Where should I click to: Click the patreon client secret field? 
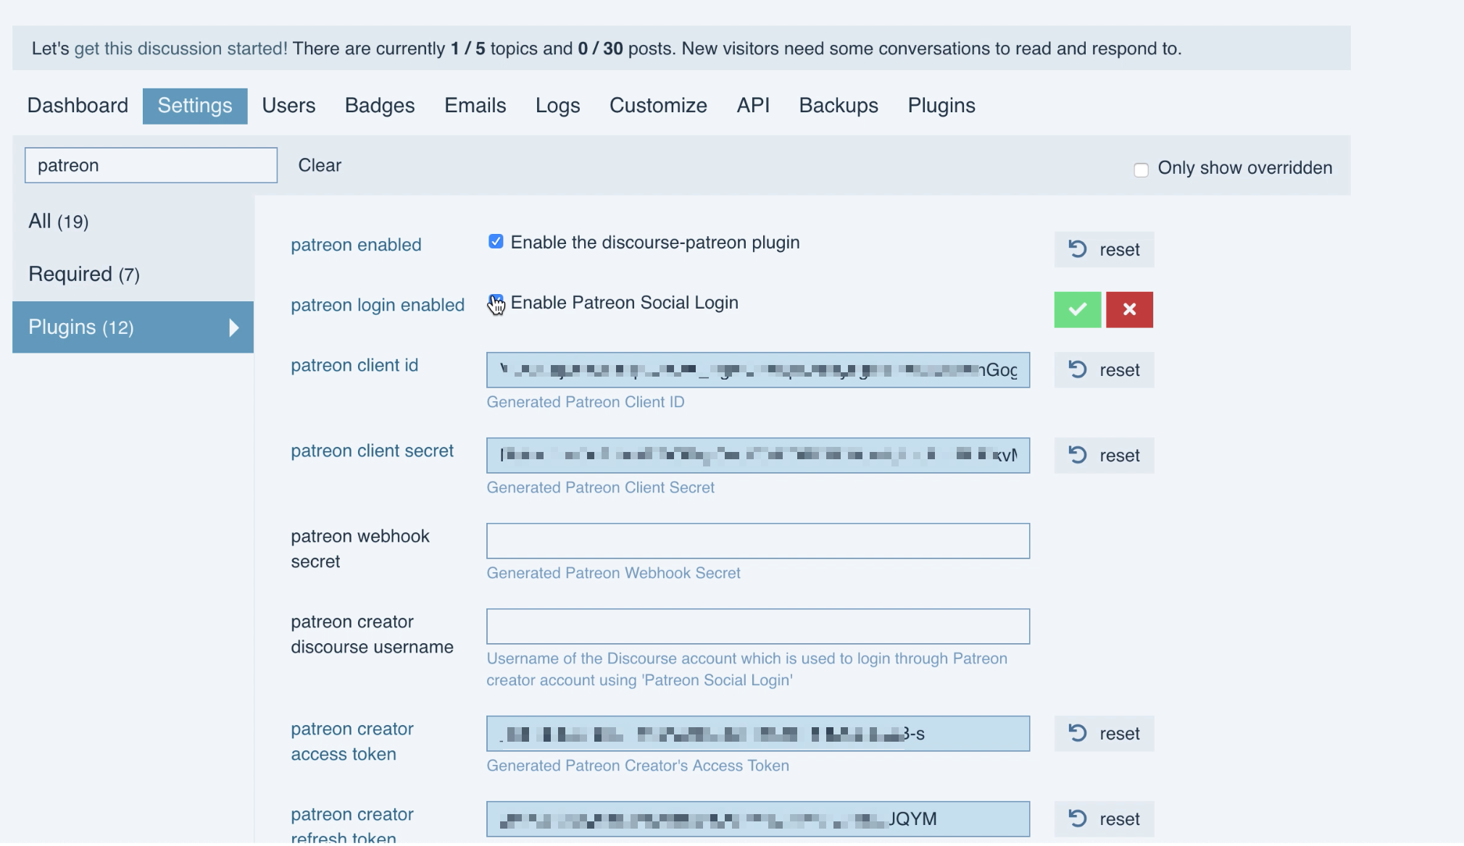758,456
